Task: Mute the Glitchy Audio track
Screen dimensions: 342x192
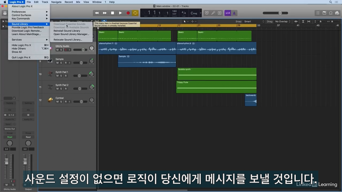Action: pos(57,50)
